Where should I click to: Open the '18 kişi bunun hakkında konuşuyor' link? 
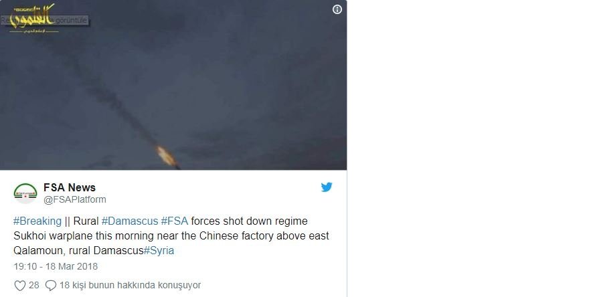130,286
